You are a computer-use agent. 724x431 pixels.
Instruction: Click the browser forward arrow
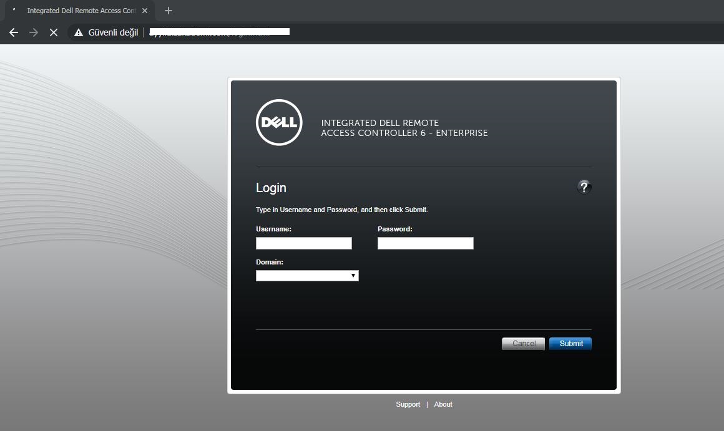pos(34,32)
